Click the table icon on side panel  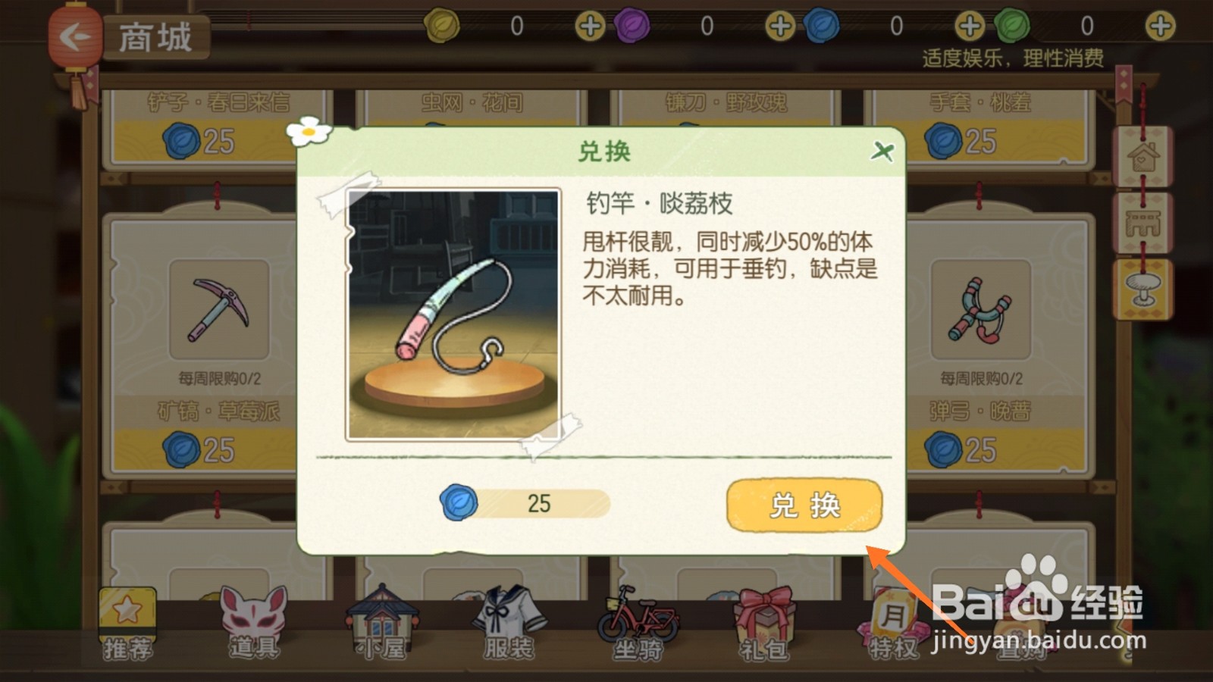pyautogui.click(x=1143, y=224)
